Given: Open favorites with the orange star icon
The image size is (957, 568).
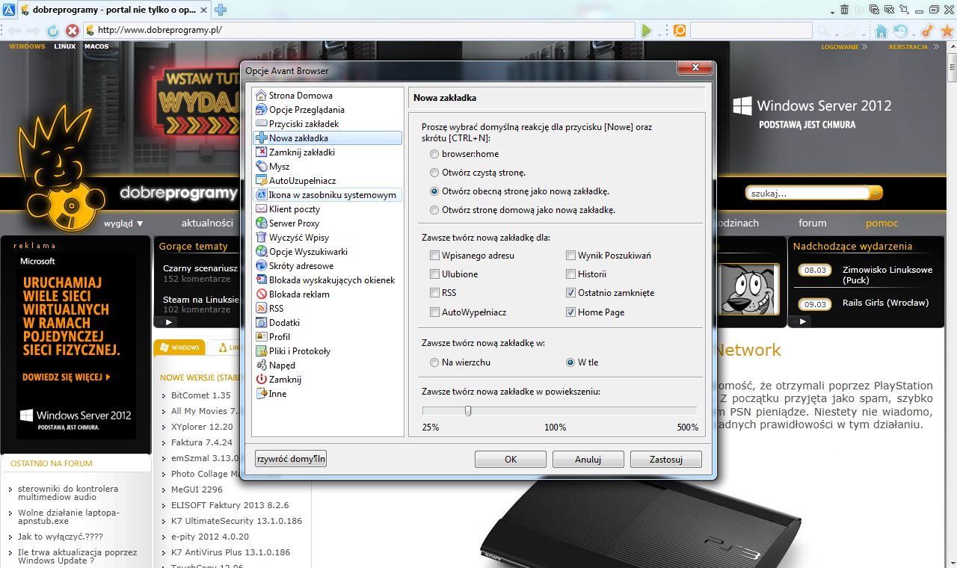Looking at the screenshot, I should click(x=947, y=31).
